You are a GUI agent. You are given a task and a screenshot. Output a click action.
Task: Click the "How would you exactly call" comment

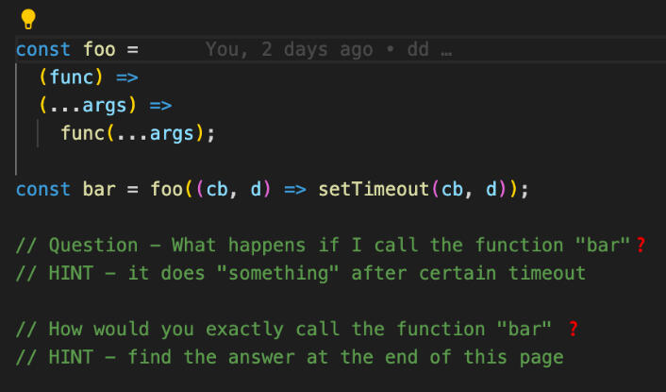pyautogui.click(x=283, y=329)
